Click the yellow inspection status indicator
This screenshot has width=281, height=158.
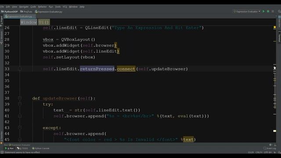(x=274, y=27)
